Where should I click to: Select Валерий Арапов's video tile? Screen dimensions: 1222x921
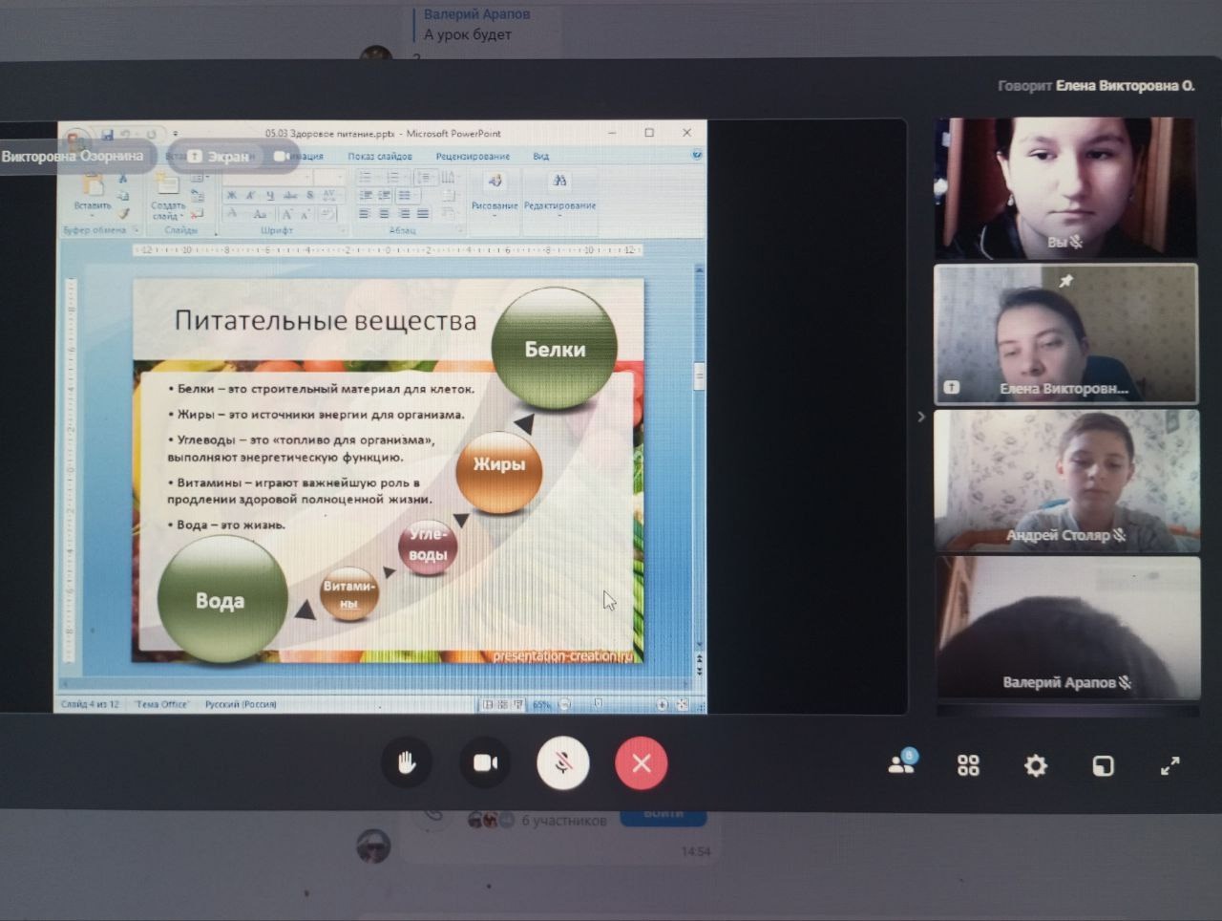tap(1067, 628)
